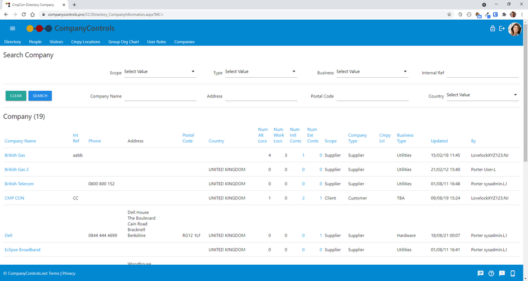Click the lock icon in header
The width and height of the screenshot is (528, 281).
(493, 29)
